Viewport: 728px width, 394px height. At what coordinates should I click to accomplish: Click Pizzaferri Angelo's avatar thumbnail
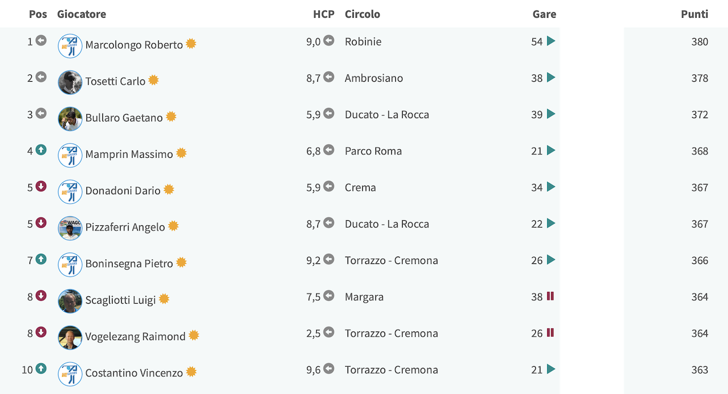click(70, 228)
